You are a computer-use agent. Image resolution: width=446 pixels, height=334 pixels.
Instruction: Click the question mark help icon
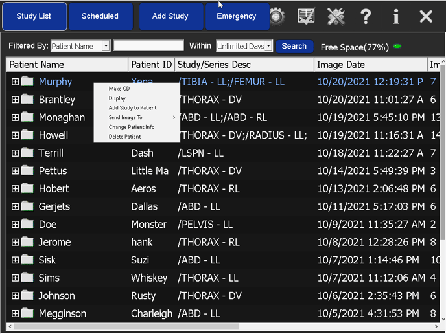tap(366, 16)
